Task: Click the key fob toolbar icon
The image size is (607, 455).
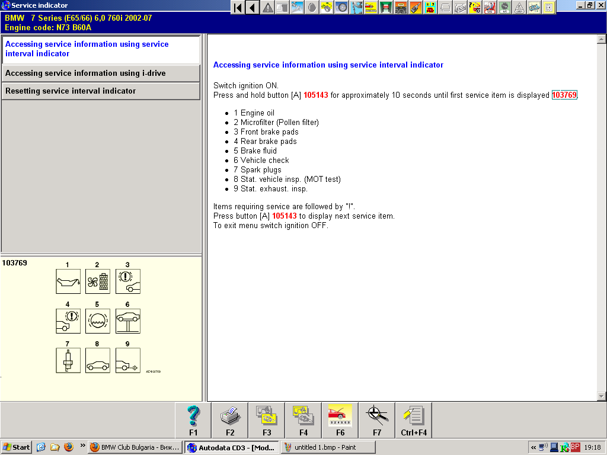Action: pyautogui.click(x=416, y=7)
